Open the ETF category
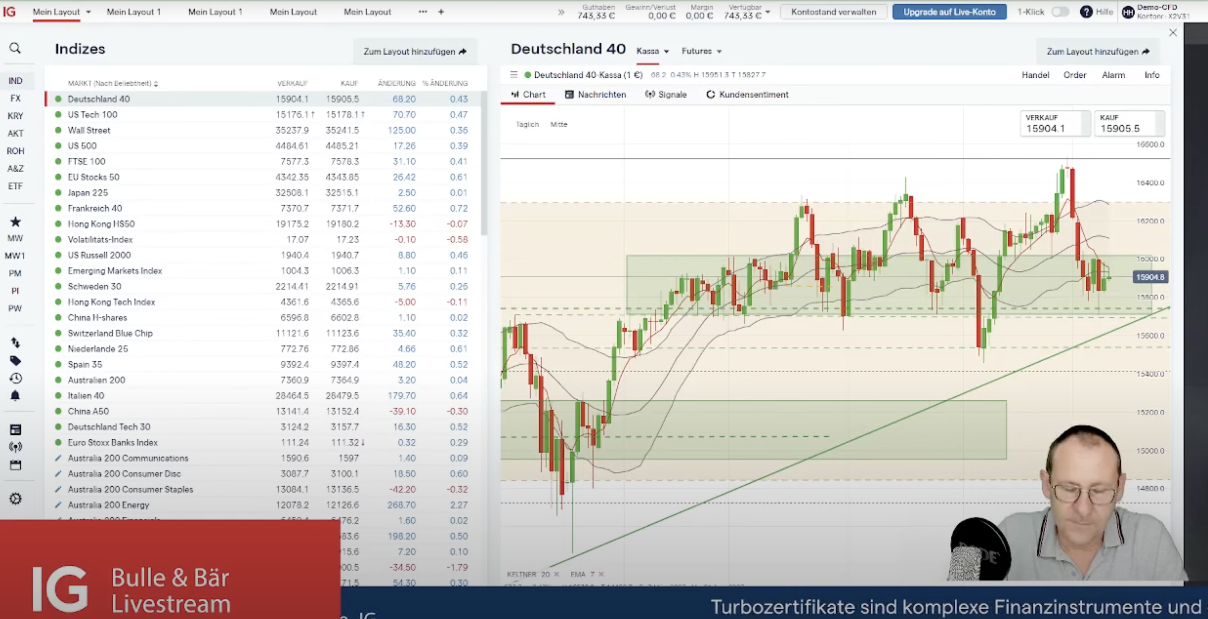Screen dimensions: 1208x619 [x=15, y=186]
